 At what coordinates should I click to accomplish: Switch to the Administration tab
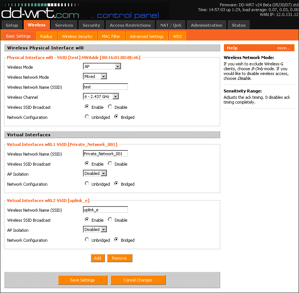tap(206, 25)
